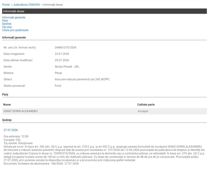Image resolution: width=209 pixels, height=169 pixels.
Task: Select Document: Încheiere de dezinvestire 146/2026 line
Action: coord(41,164)
